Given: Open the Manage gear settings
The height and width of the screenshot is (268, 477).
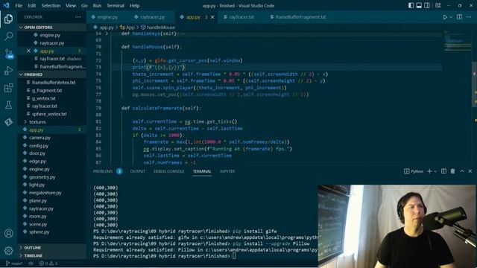Looking at the screenshot, I should [8, 251].
